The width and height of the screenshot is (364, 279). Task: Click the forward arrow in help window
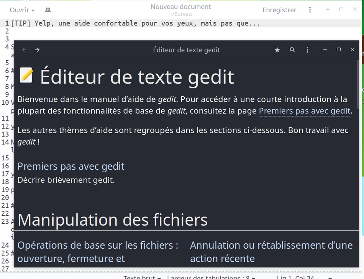pyautogui.click(x=38, y=50)
